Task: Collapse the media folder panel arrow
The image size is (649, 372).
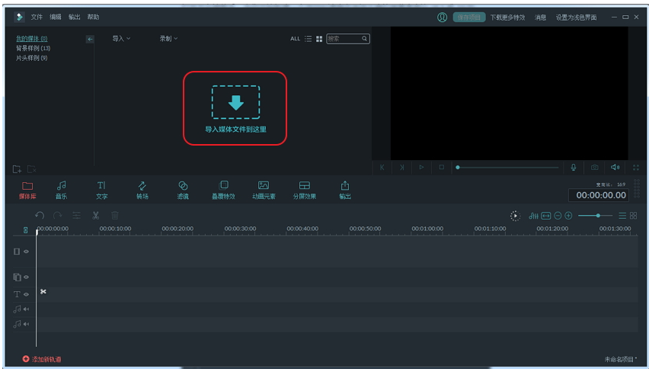Action: point(90,39)
